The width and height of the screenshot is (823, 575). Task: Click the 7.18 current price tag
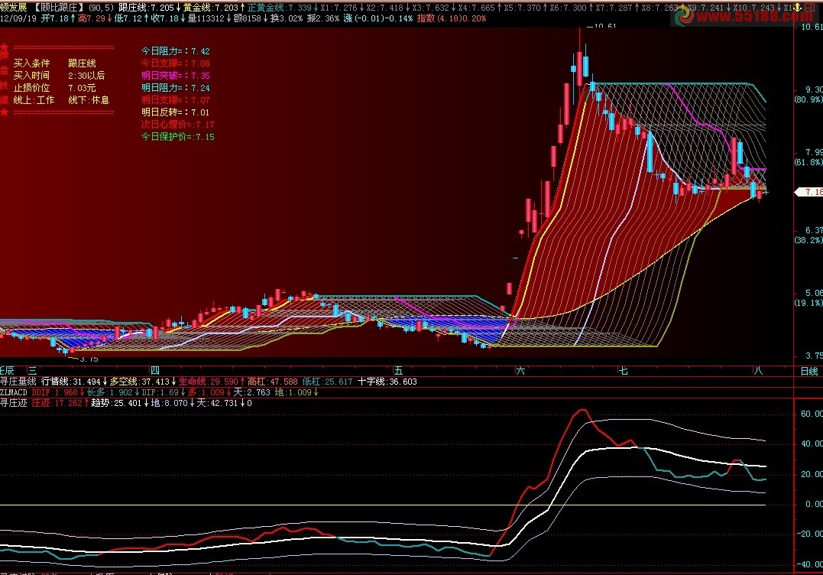808,192
